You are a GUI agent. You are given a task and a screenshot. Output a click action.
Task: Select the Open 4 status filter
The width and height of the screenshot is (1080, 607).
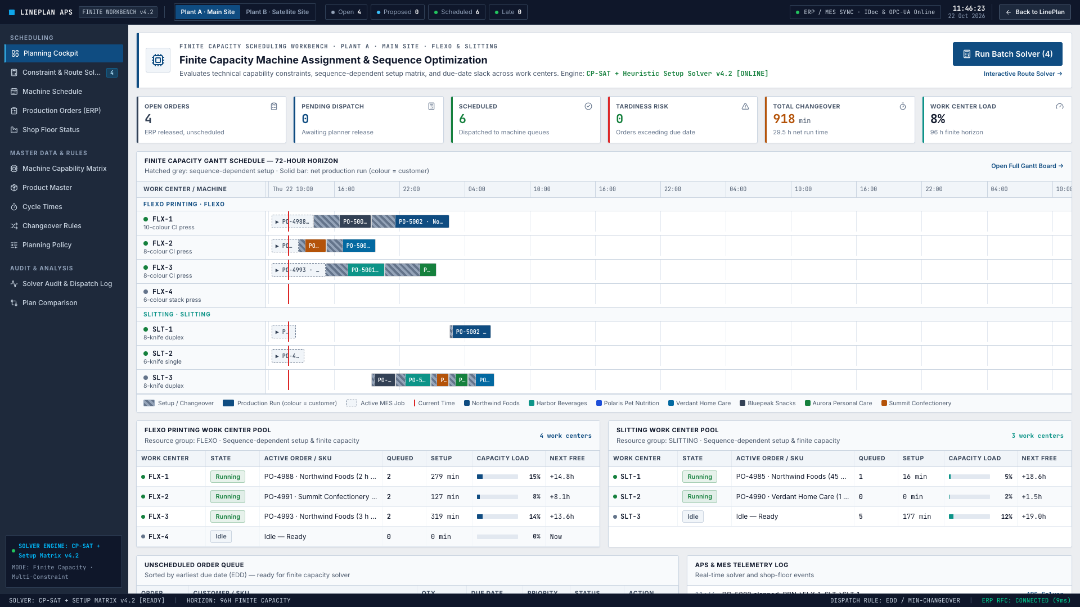coord(346,12)
